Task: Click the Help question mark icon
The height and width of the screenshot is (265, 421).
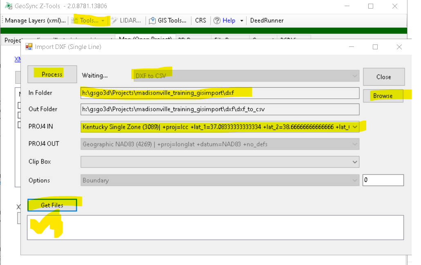Action: 217,20
